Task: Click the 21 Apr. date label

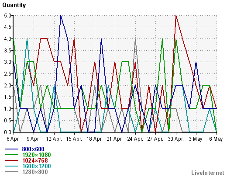Action: [115, 139]
